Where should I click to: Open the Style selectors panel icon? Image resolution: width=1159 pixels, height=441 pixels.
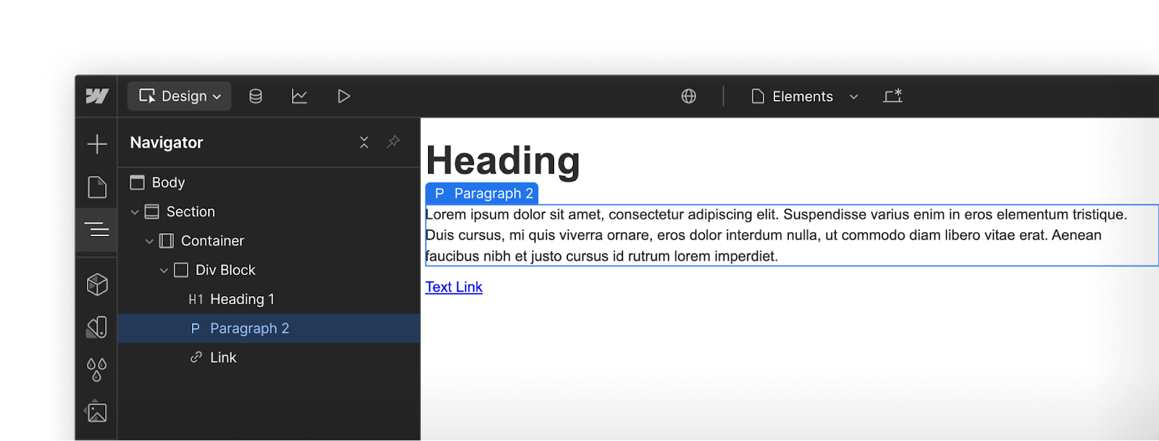pyautogui.click(x=97, y=327)
